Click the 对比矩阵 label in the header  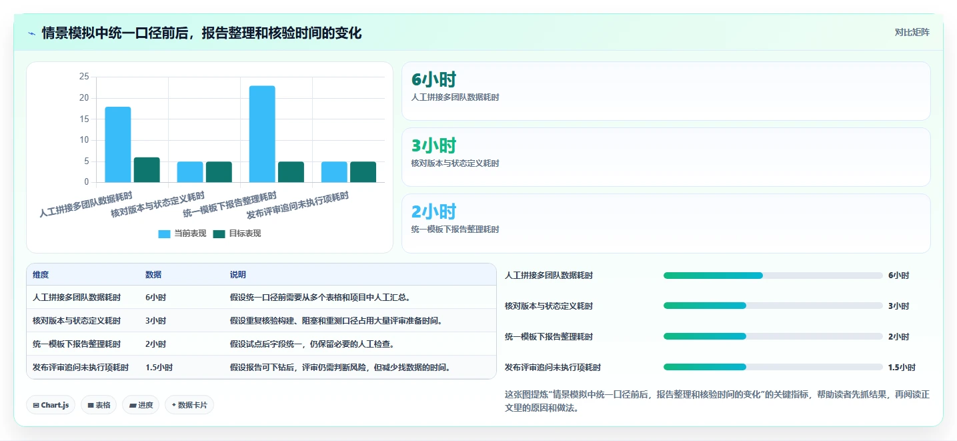pyautogui.click(x=912, y=32)
